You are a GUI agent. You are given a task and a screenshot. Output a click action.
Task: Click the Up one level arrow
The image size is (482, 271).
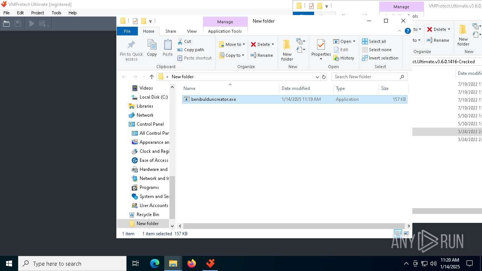tap(151, 77)
